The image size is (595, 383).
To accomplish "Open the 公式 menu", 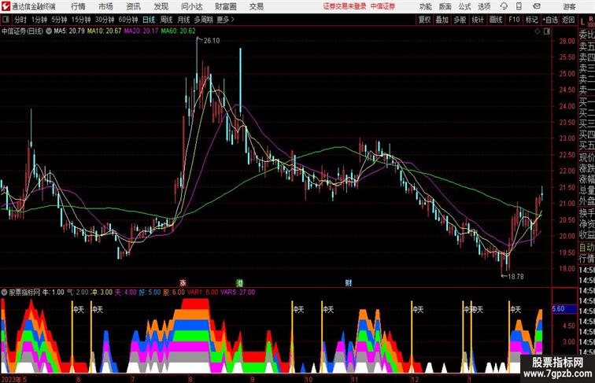I will [464, 6].
